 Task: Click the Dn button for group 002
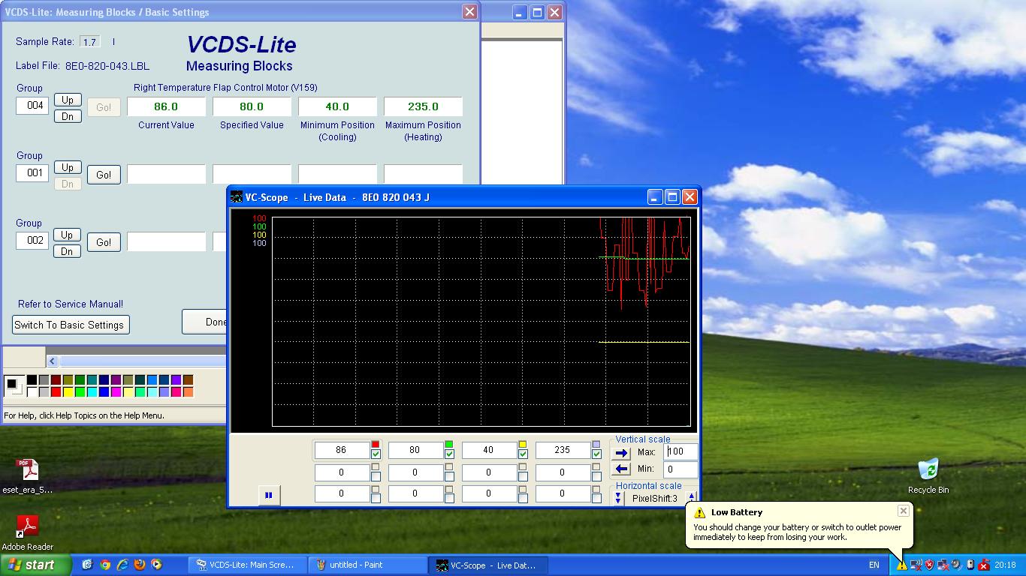68,251
